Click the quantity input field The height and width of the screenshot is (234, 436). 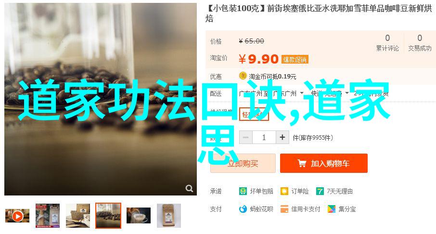point(264,137)
